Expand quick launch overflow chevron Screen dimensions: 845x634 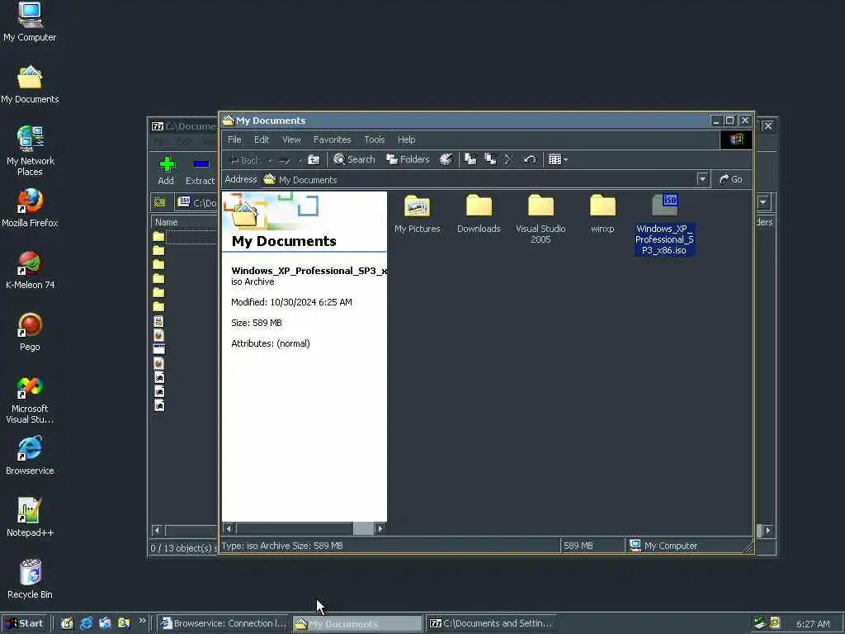[142, 621]
